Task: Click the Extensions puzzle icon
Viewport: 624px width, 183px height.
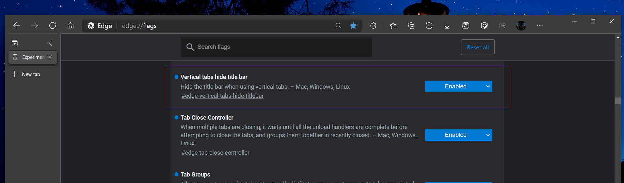Action: pos(373,26)
